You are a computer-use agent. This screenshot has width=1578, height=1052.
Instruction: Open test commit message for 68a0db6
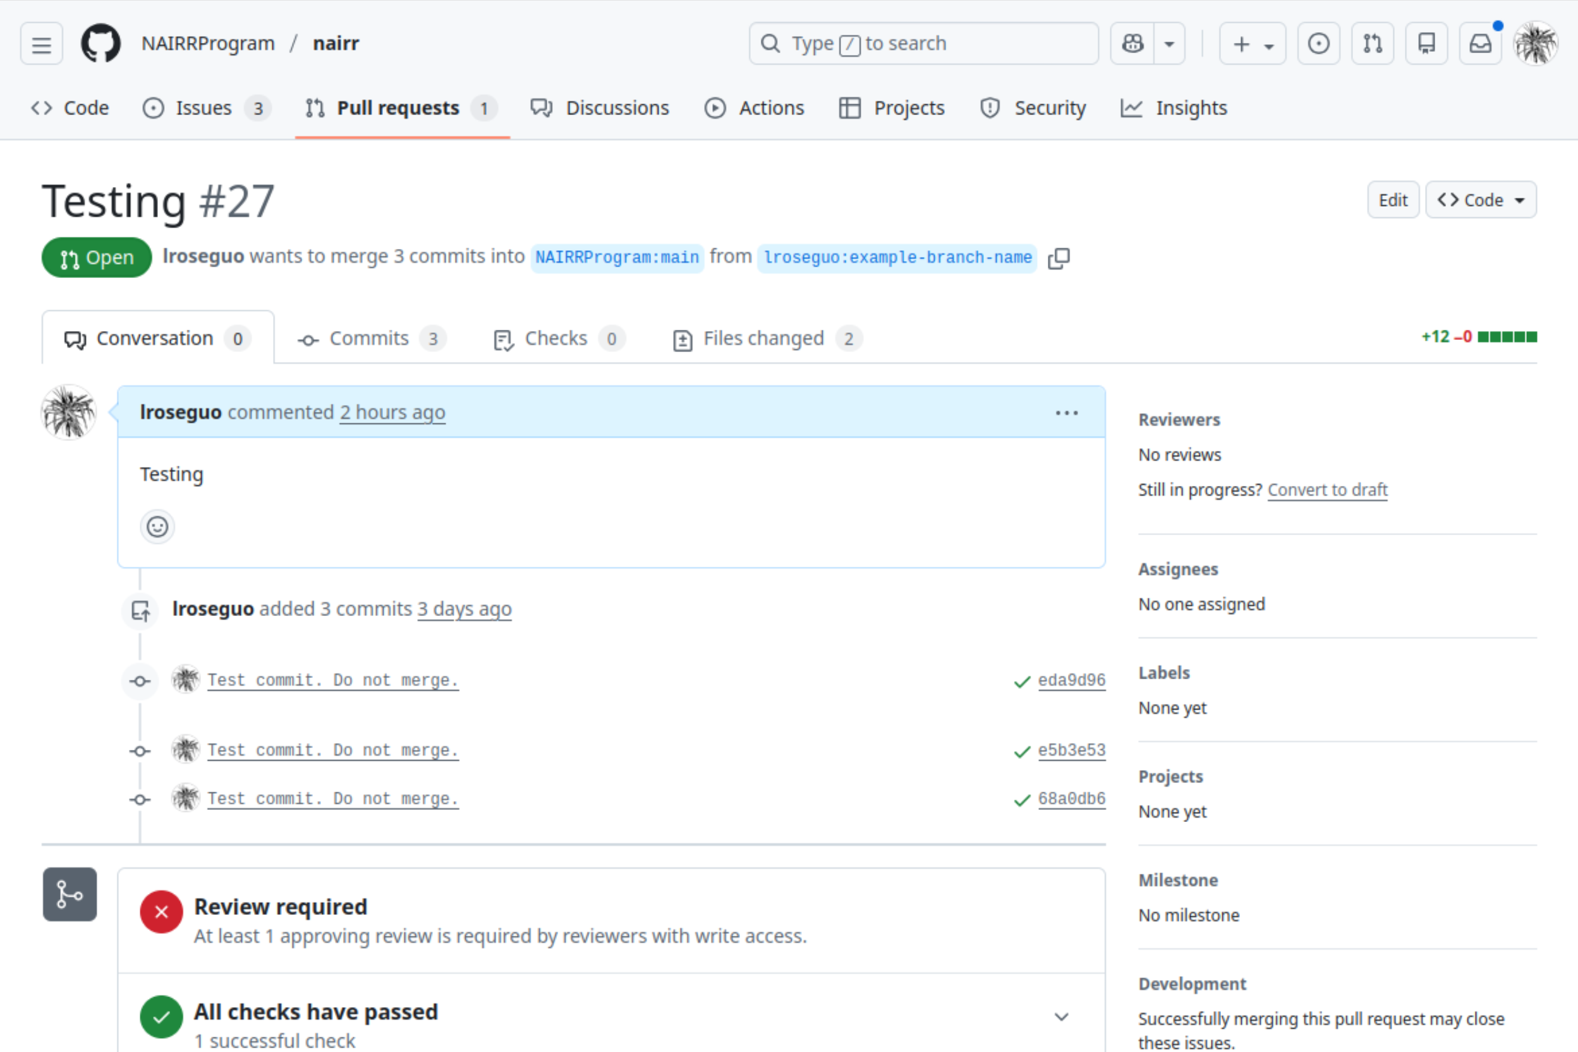point(333,799)
